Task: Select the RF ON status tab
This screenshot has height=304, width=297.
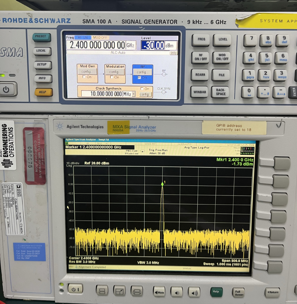Action: click(83, 37)
